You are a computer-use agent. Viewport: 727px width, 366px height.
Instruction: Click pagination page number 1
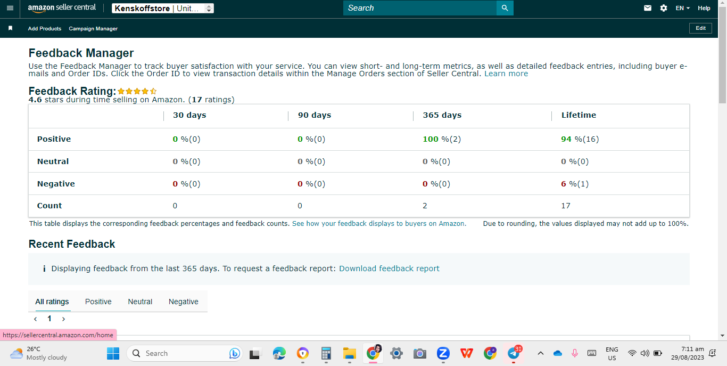(x=49, y=319)
